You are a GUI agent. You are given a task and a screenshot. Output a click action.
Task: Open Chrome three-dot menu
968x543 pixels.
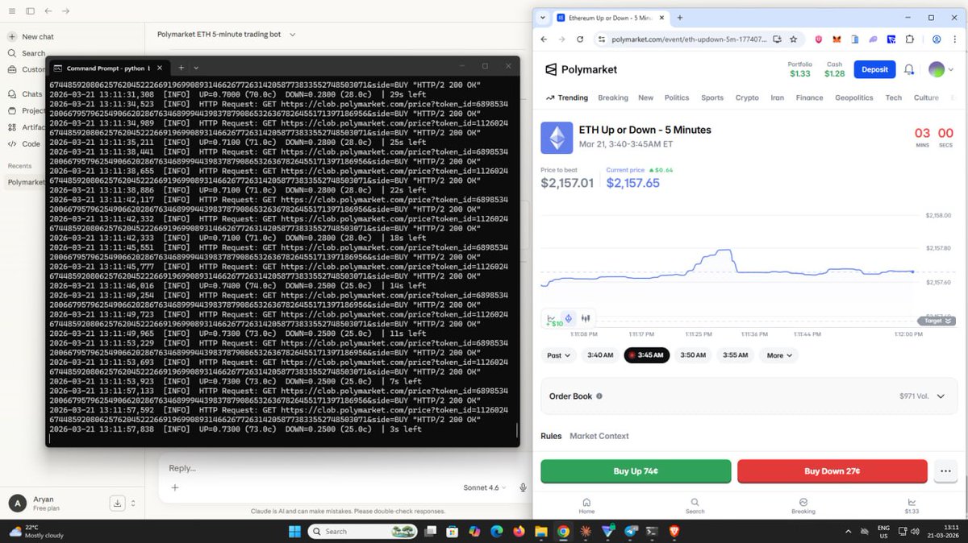tap(955, 39)
